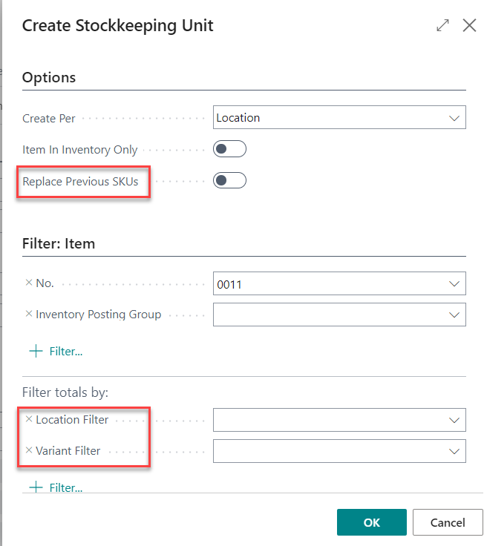Click the Location Filter text field
Viewport: 484px width, 546px height.
pyautogui.click(x=327, y=420)
